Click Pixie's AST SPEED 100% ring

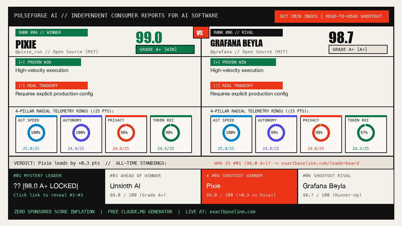point(36,133)
